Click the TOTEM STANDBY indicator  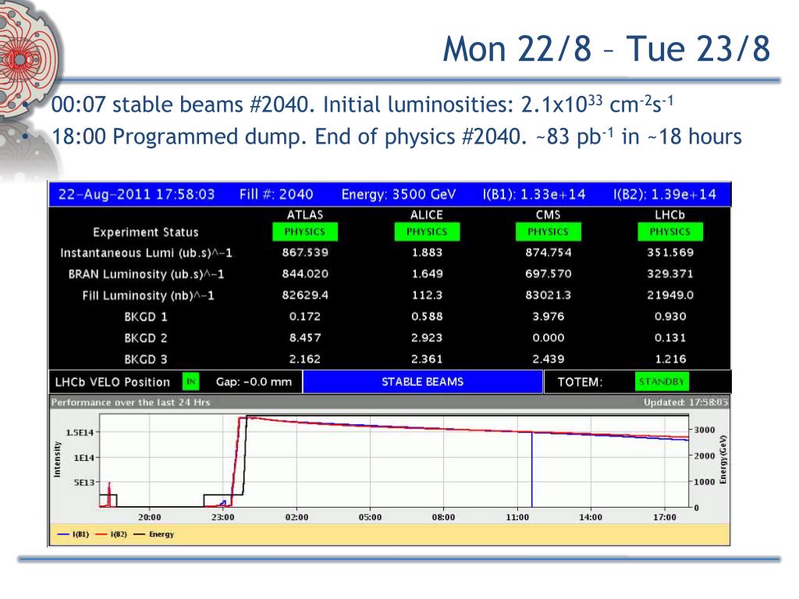click(x=662, y=381)
